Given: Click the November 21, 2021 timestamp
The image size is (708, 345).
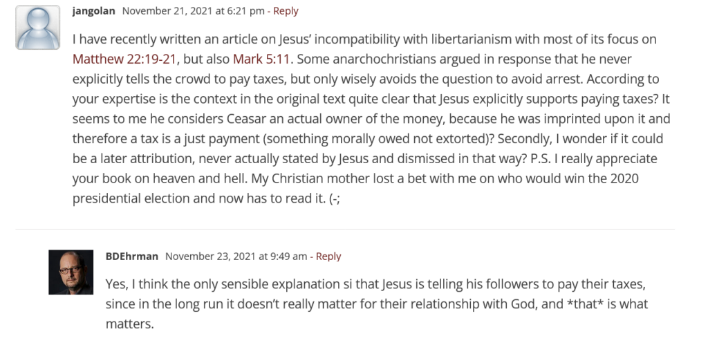Looking at the screenshot, I should pyautogui.click(x=194, y=11).
